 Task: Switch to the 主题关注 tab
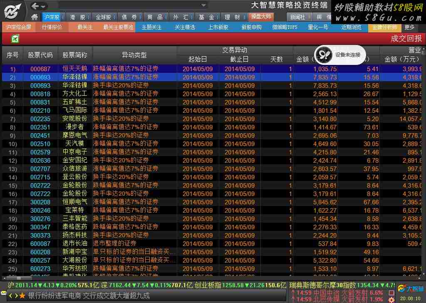(151, 27)
